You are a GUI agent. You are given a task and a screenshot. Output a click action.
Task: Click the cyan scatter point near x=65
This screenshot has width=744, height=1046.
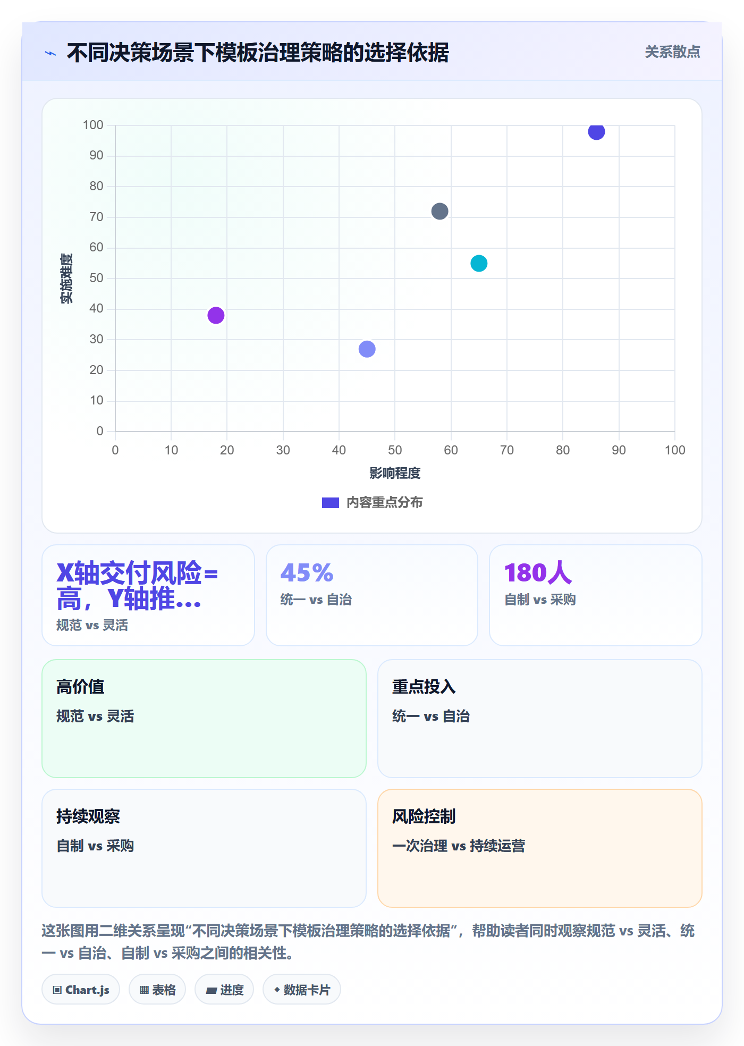pyautogui.click(x=479, y=263)
